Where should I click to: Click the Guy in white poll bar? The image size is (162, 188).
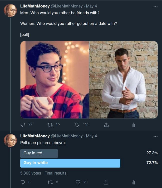(70, 163)
